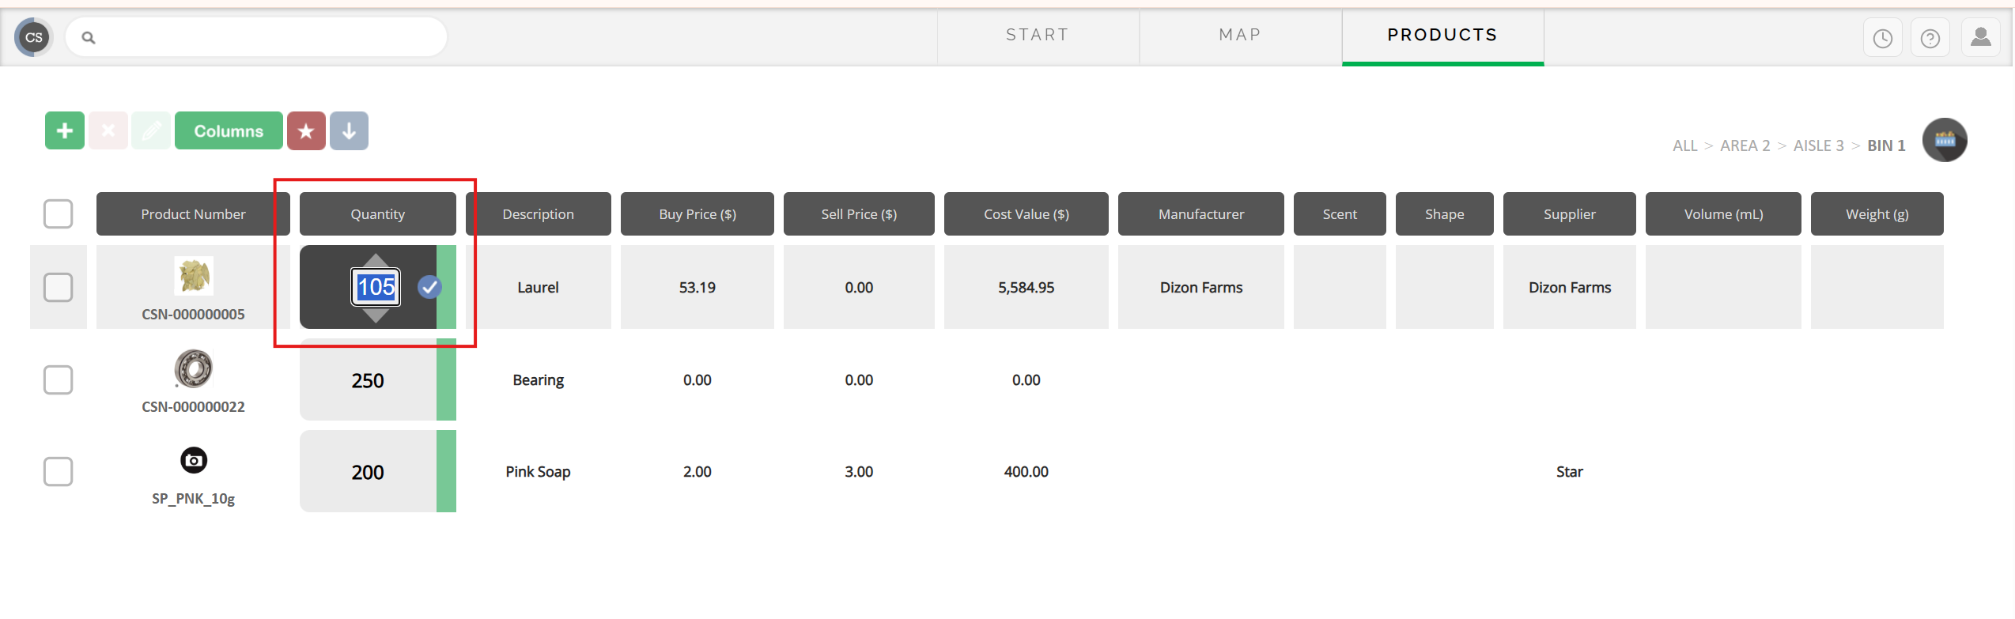This screenshot has width=2015, height=619.
Task: Click the disabled delete X button
Action: click(x=108, y=130)
